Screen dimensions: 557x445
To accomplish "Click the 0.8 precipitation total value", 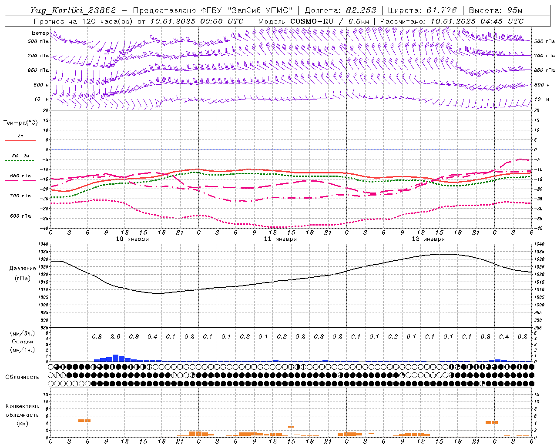I will tap(97, 337).
